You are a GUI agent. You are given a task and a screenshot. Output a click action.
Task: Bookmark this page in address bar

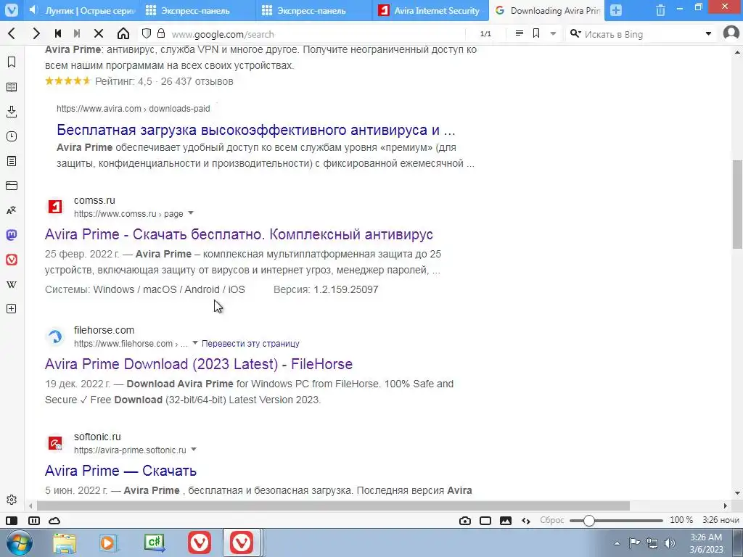(x=536, y=33)
